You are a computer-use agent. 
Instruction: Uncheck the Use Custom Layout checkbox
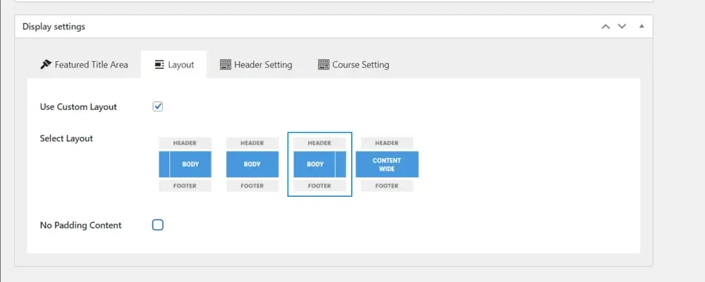click(158, 107)
